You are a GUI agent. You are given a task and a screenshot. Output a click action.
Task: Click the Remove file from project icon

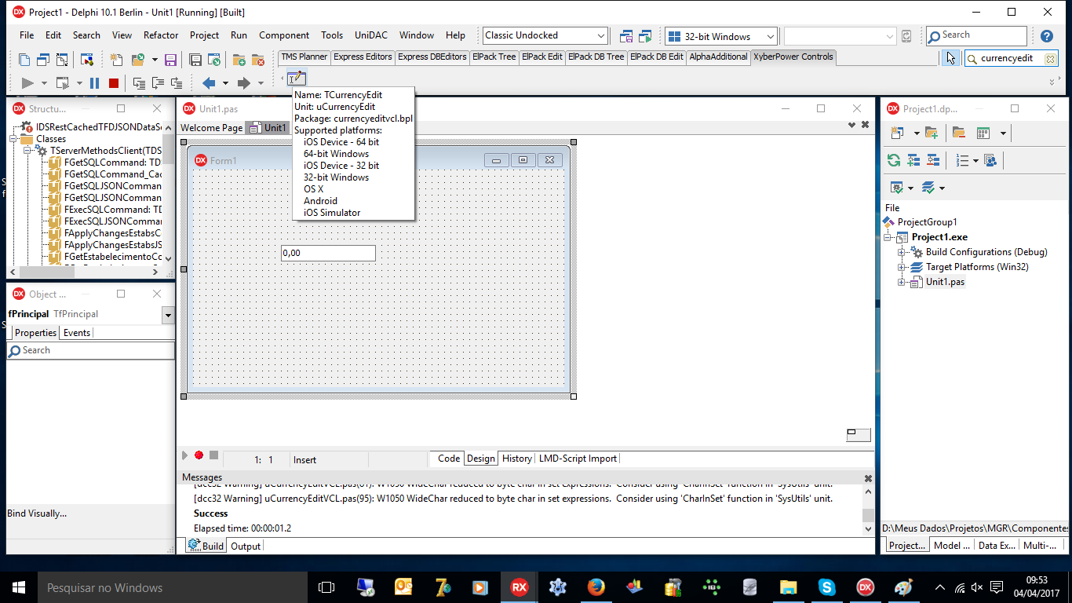coord(257,60)
